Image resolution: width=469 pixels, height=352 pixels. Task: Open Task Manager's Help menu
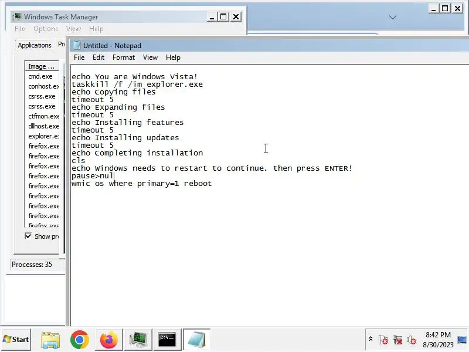[x=96, y=29]
